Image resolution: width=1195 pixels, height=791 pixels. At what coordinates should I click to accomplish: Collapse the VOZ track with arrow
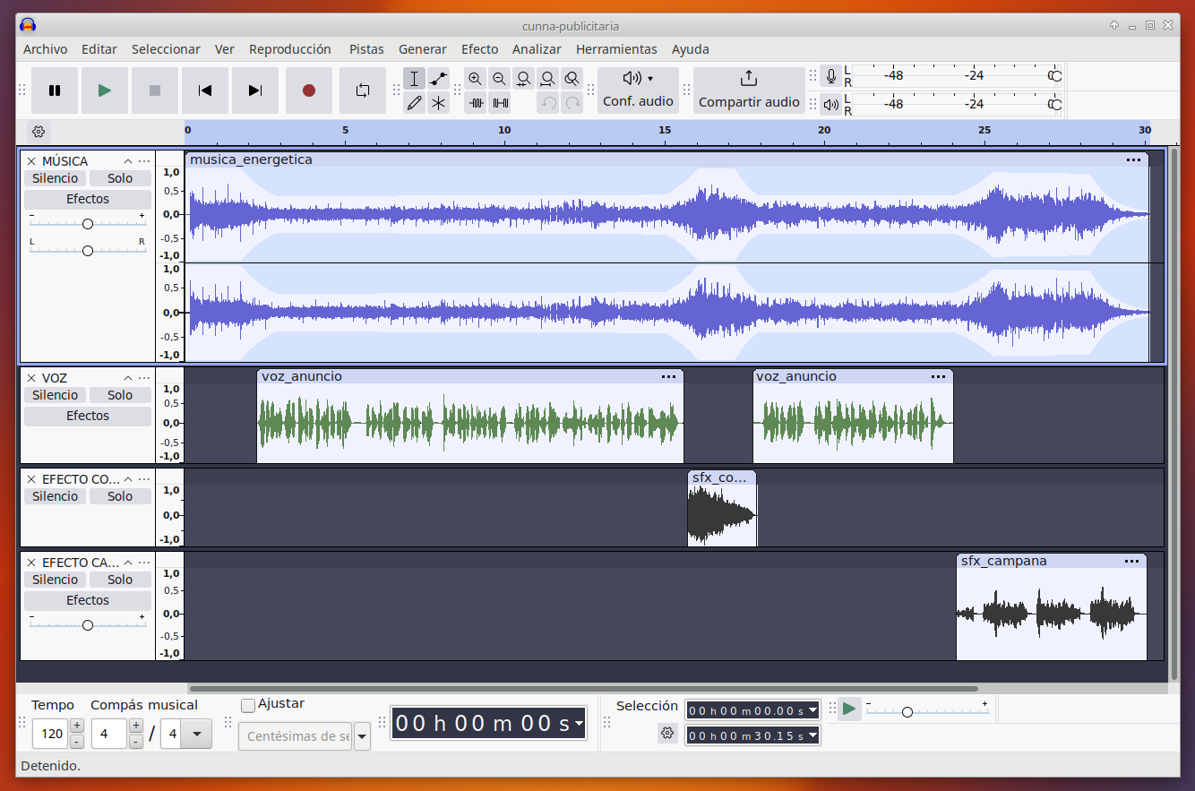[x=128, y=378]
